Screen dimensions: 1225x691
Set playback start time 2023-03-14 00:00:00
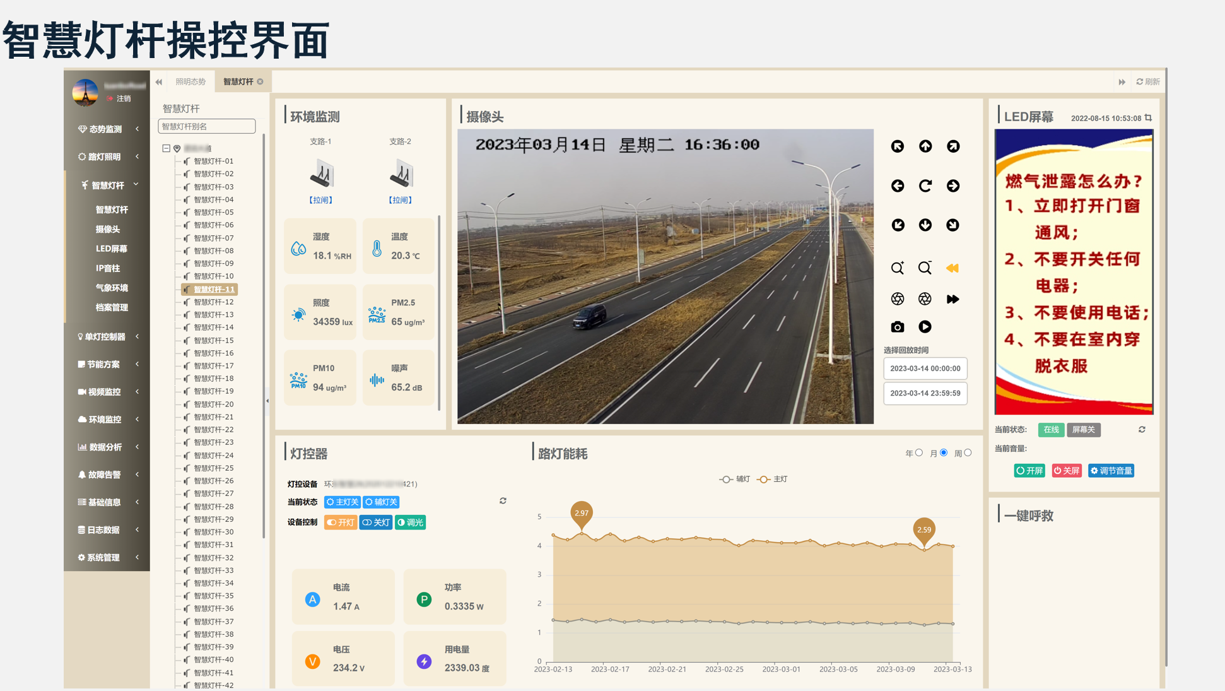pos(925,369)
